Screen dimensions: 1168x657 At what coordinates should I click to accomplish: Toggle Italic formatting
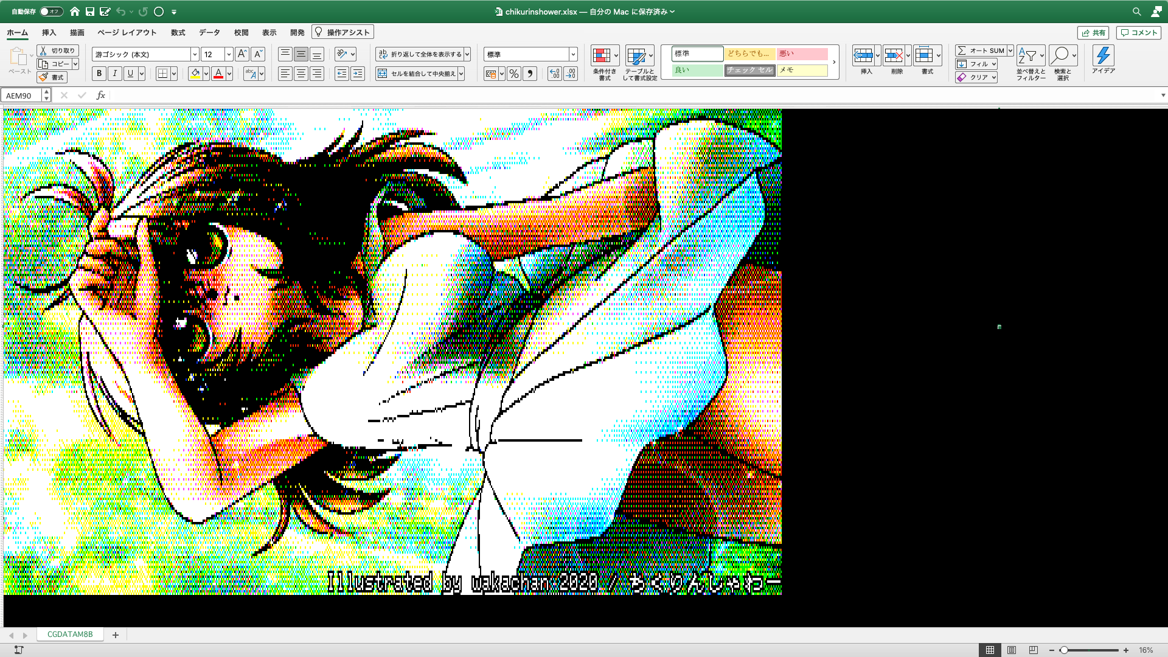click(x=114, y=74)
